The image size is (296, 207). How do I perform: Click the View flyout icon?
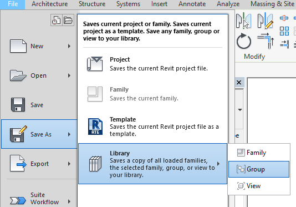pyautogui.click(x=241, y=186)
